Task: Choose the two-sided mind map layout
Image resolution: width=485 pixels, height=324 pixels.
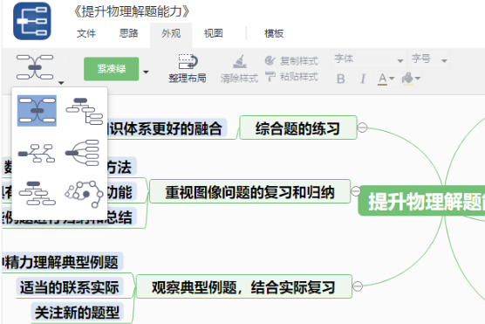Action: pos(37,111)
